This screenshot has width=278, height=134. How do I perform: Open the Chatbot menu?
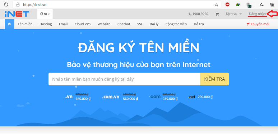coord(124,24)
